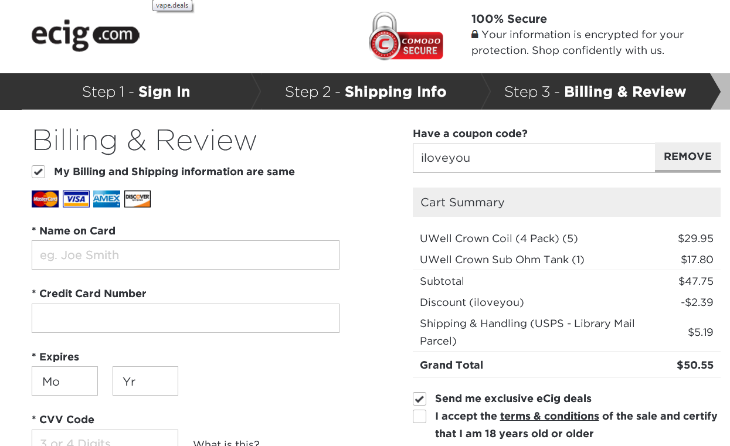The width and height of the screenshot is (730, 446).
Task: Click the AMEX card icon
Action: click(107, 199)
